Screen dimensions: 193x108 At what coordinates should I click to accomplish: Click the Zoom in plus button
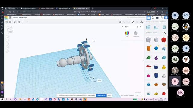click(7, 44)
